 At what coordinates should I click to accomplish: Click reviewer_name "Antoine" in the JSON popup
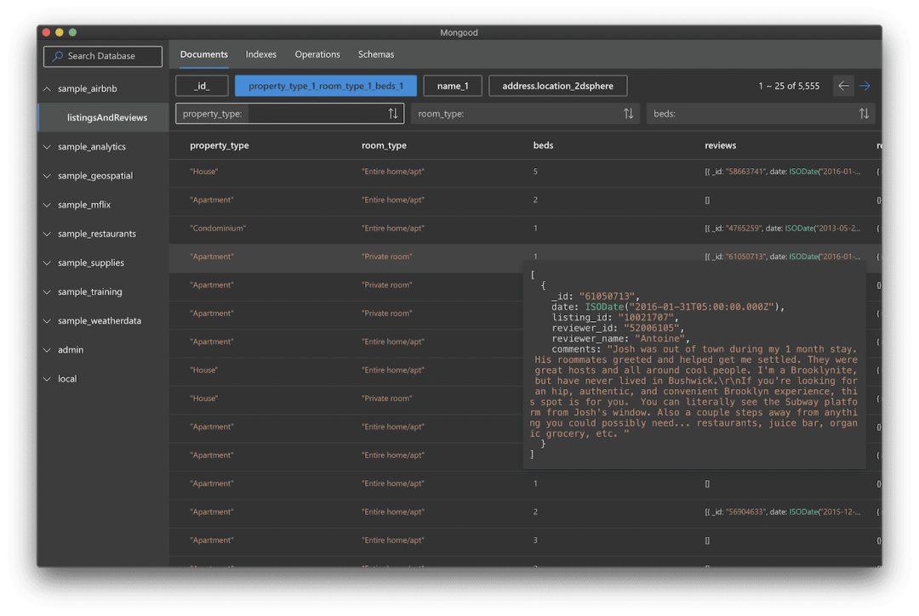pos(662,339)
